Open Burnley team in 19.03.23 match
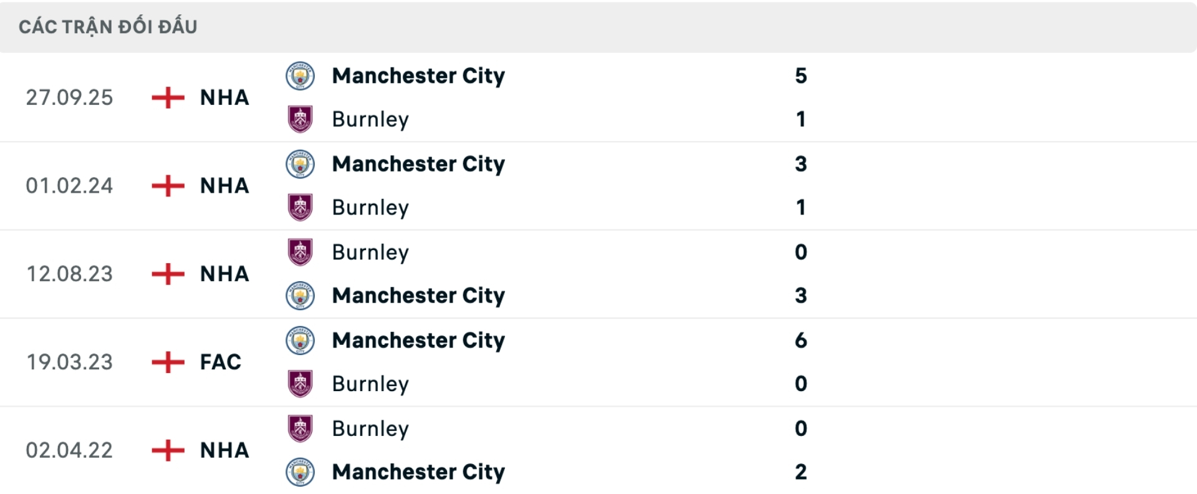This screenshot has height=494, width=1197. 370,384
